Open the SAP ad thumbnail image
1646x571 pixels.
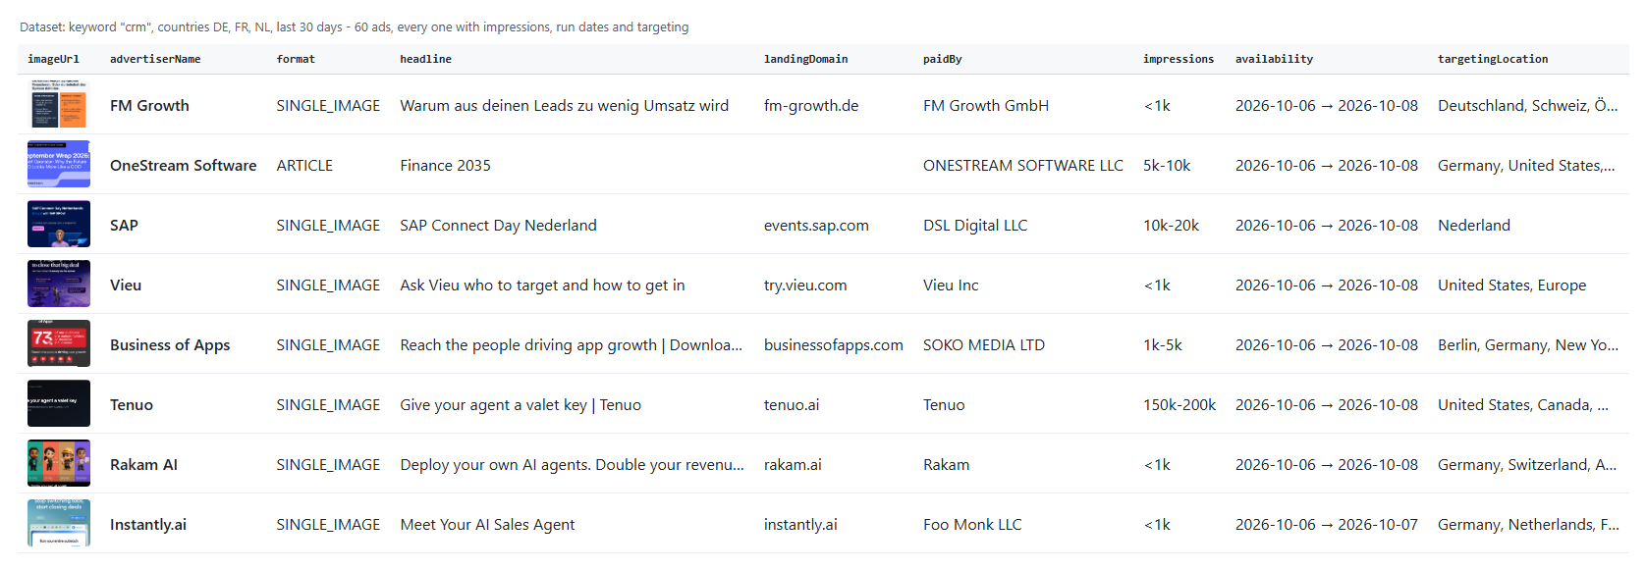59,224
